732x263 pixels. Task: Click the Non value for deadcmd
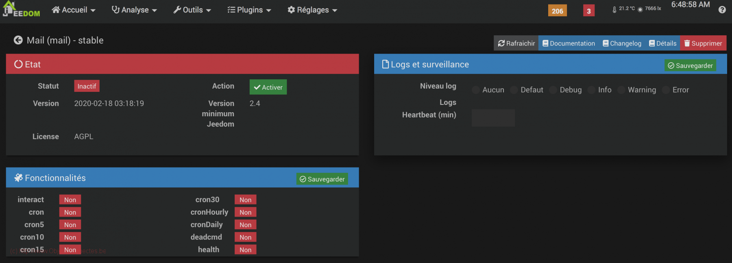(245, 237)
